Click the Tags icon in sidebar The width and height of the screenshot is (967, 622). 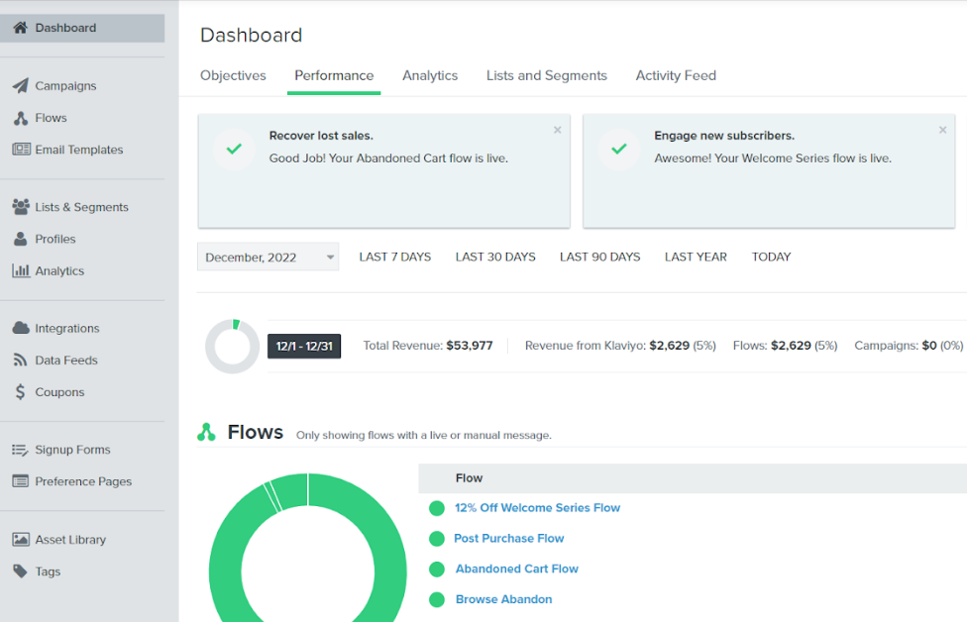21,571
